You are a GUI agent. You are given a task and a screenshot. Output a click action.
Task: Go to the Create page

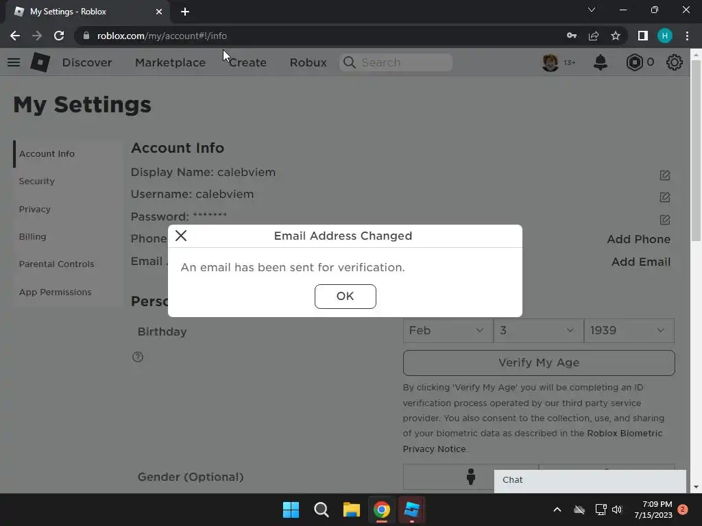tap(247, 62)
